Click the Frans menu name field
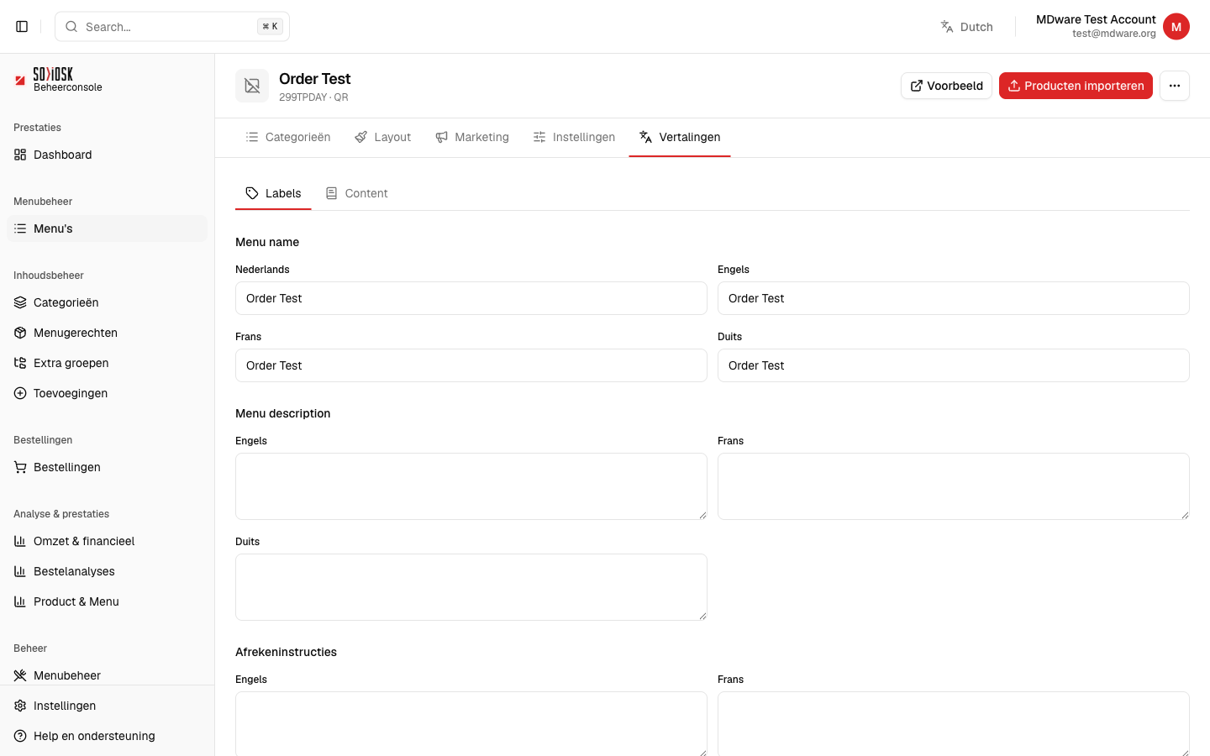 coord(471,365)
